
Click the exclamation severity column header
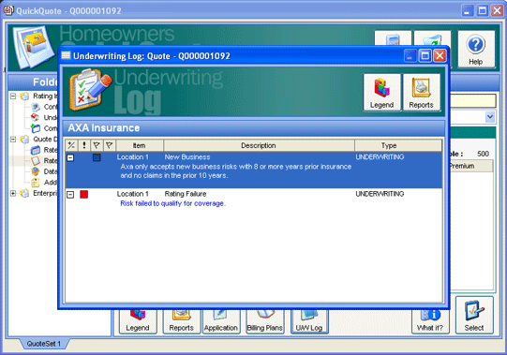[x=84, y=145]
